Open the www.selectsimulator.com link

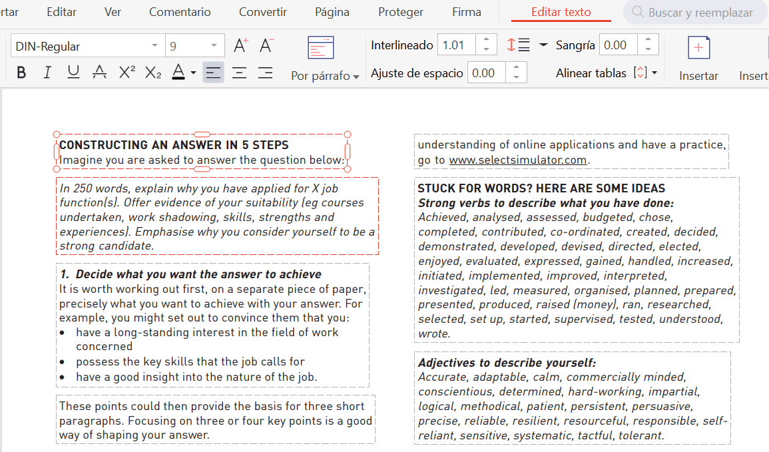pyautogui.click(x=517, y=160)
